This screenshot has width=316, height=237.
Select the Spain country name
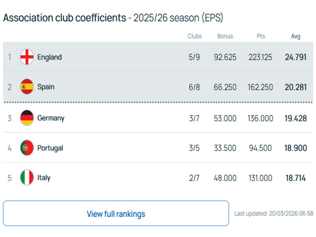click(46, 86)
